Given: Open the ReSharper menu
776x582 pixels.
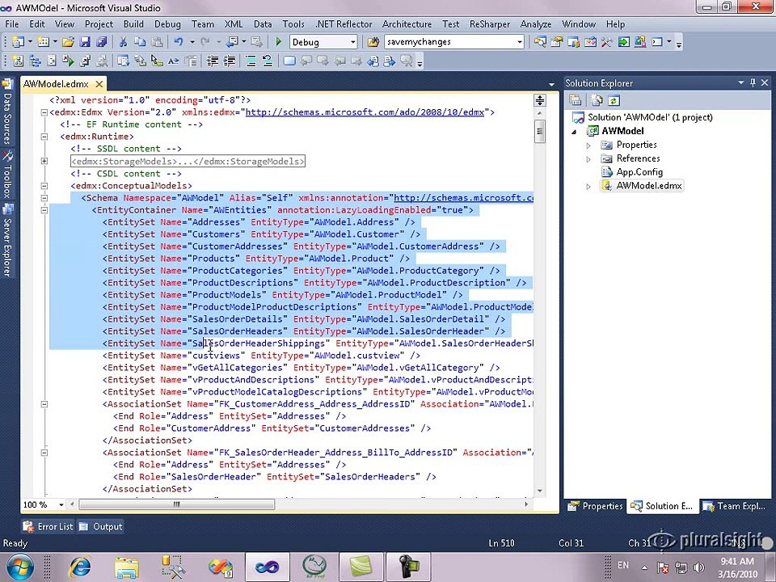Looking at the screenshot, I should point(490,23).
